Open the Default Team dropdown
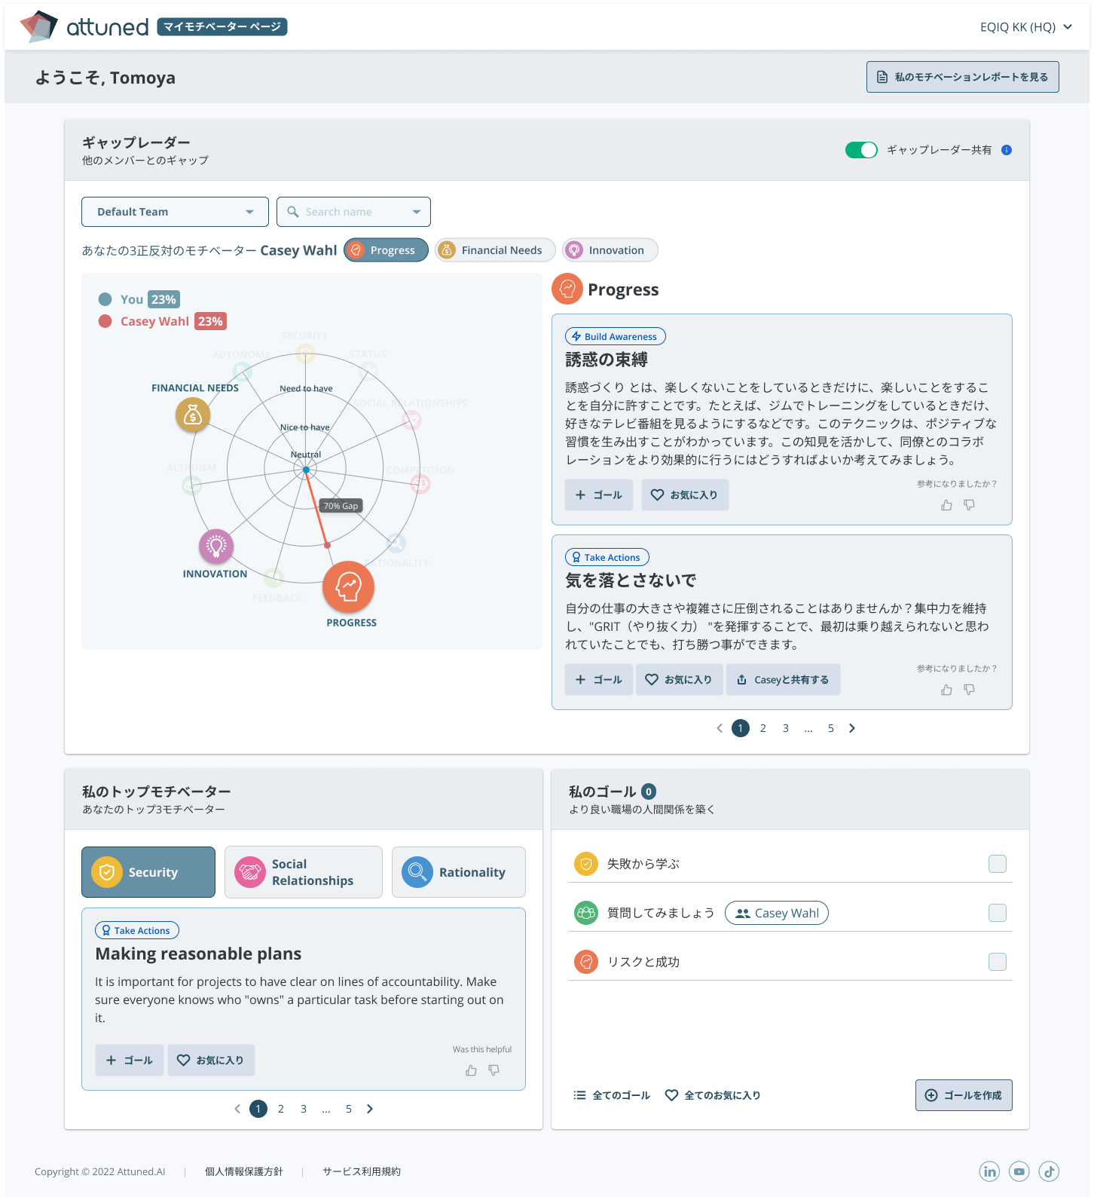 click(175, 212)
